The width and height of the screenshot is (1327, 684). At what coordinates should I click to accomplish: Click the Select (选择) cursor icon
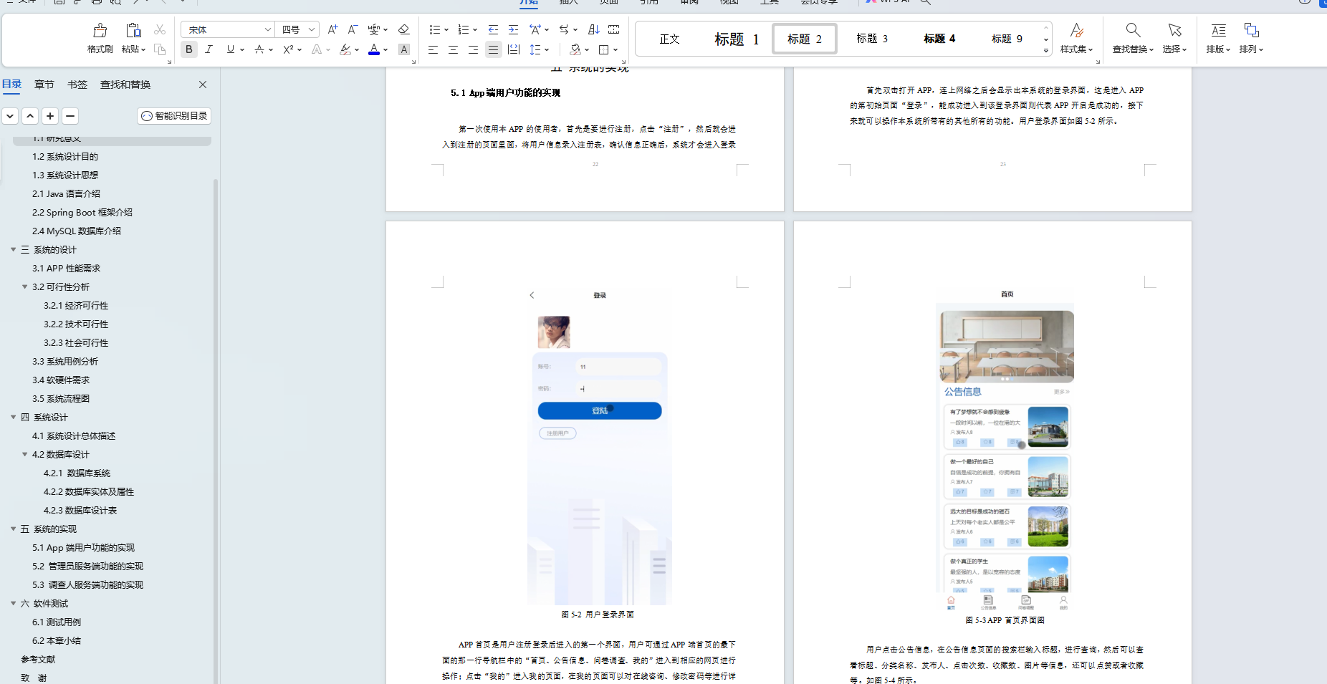coord(1174,30)
